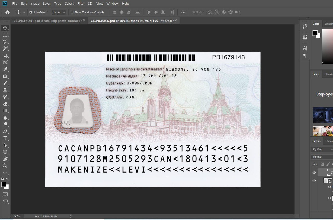Pick the Crop tool
This screenshot has width=333, height=220.
pyautogui.click(x=5, y=56)
